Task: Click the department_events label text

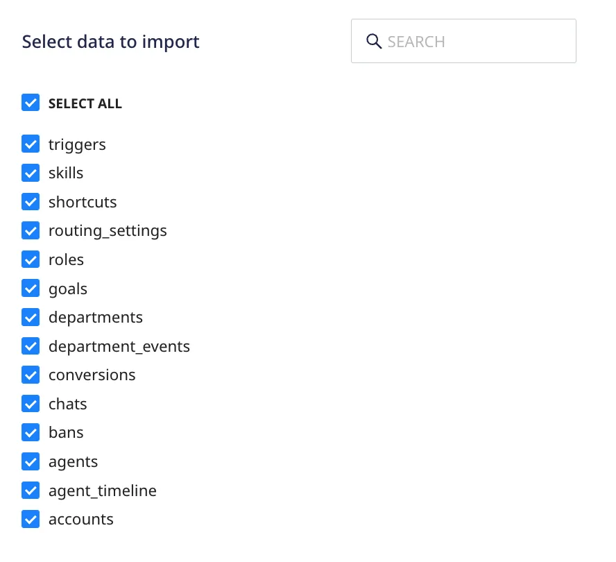Action: [119, 347]
